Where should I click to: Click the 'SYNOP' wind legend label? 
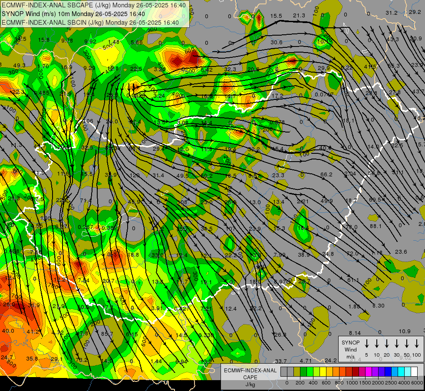(x=350, y=343)
